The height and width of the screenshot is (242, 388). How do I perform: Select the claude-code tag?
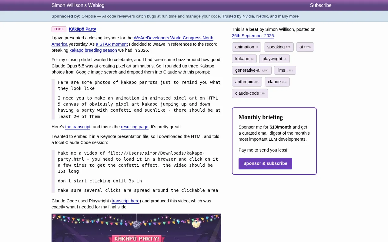[x=250, y=93]
